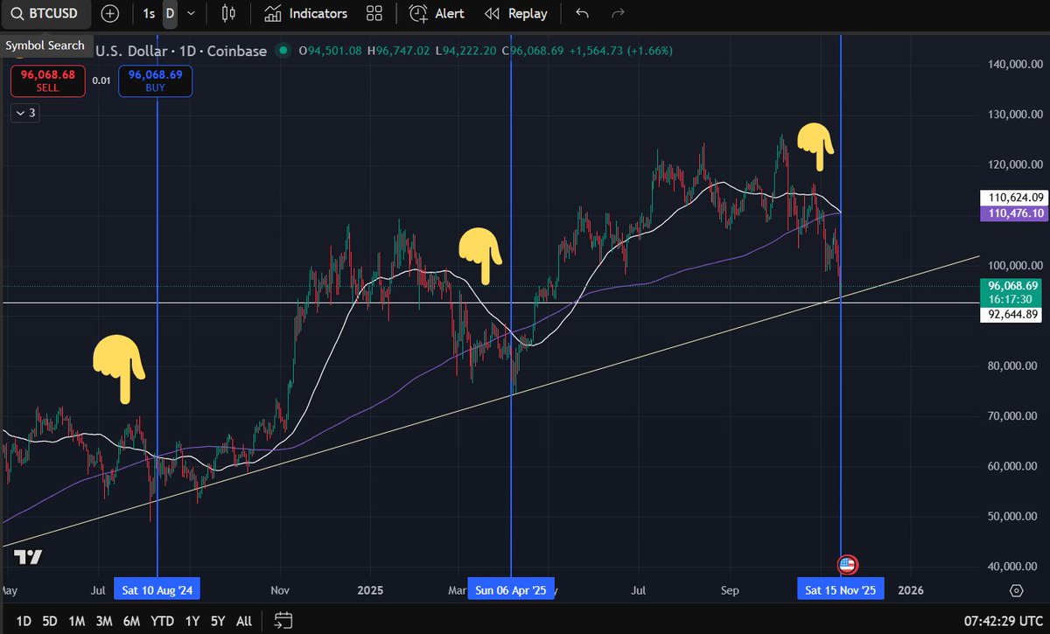Open the Symbol Search magnifier icon
This screenshot has height=634, width=1050.
(x=17, y=13)
